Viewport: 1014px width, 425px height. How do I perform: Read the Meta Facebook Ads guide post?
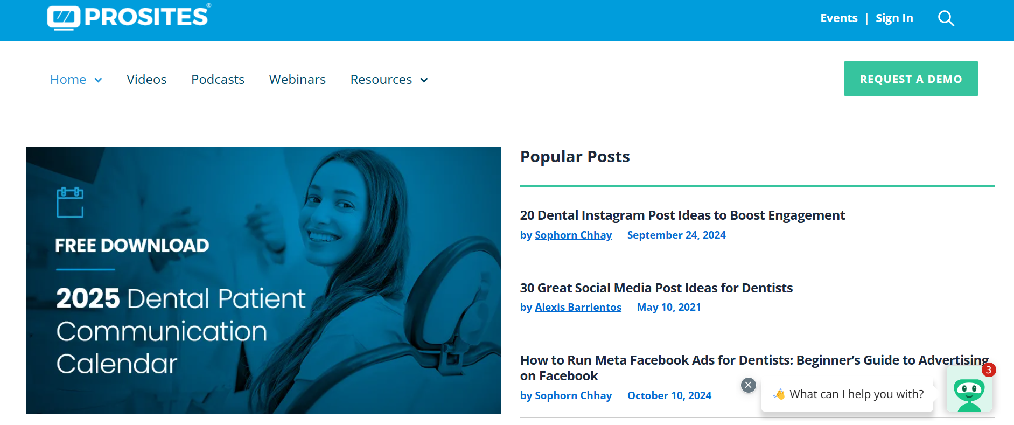754,360
